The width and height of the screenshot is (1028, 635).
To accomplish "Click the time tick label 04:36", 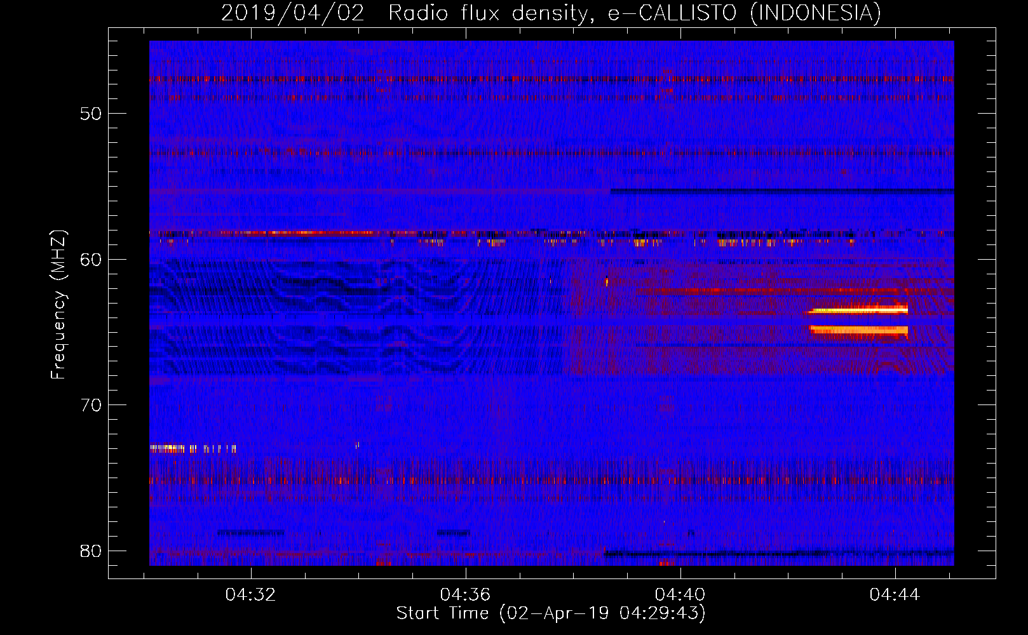I will [x=465, y=595].
